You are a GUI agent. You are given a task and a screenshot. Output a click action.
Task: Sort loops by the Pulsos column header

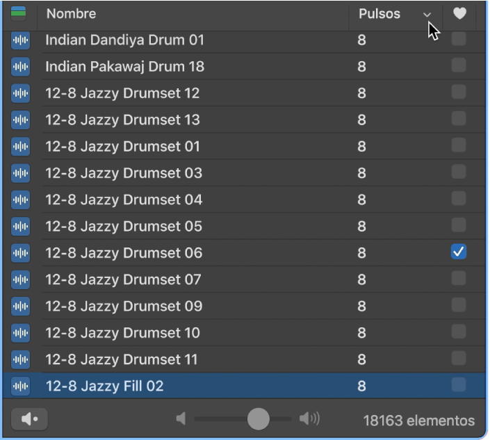(x=379, y=13)
